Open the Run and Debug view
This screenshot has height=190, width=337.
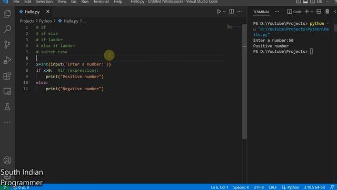pyautogui.click(x=7, y=60)
